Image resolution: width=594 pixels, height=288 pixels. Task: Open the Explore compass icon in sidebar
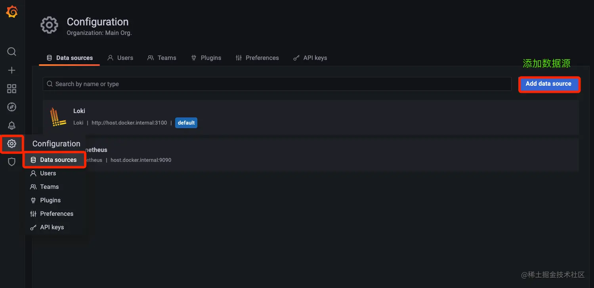(12, 107)
